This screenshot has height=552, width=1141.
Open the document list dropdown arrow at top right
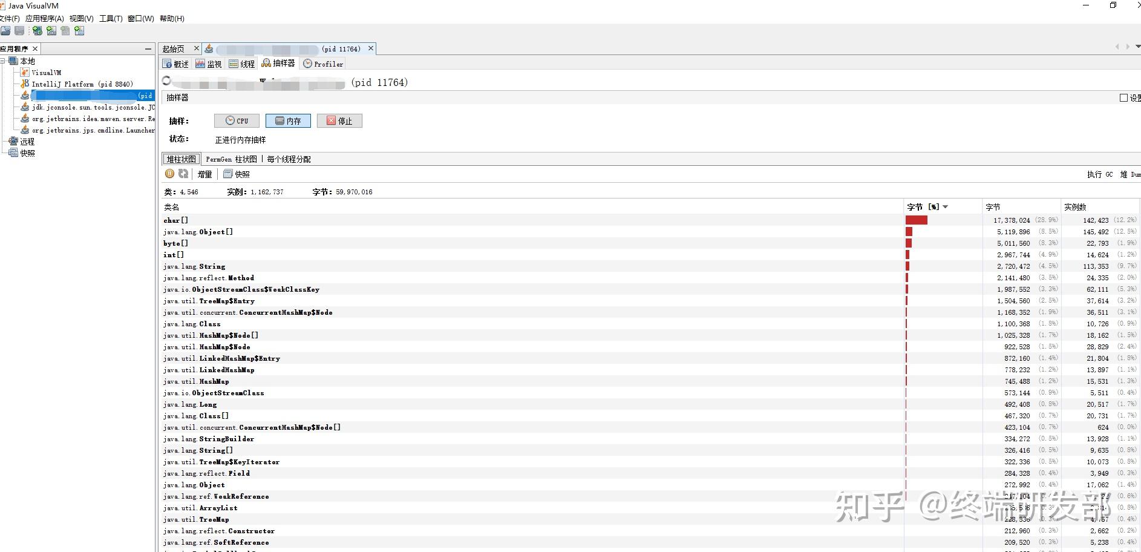[x=1137, y=47]
